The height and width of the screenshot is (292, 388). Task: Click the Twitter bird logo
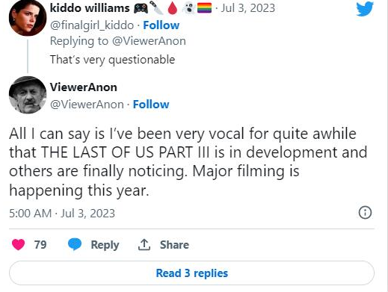click(365, 9)
